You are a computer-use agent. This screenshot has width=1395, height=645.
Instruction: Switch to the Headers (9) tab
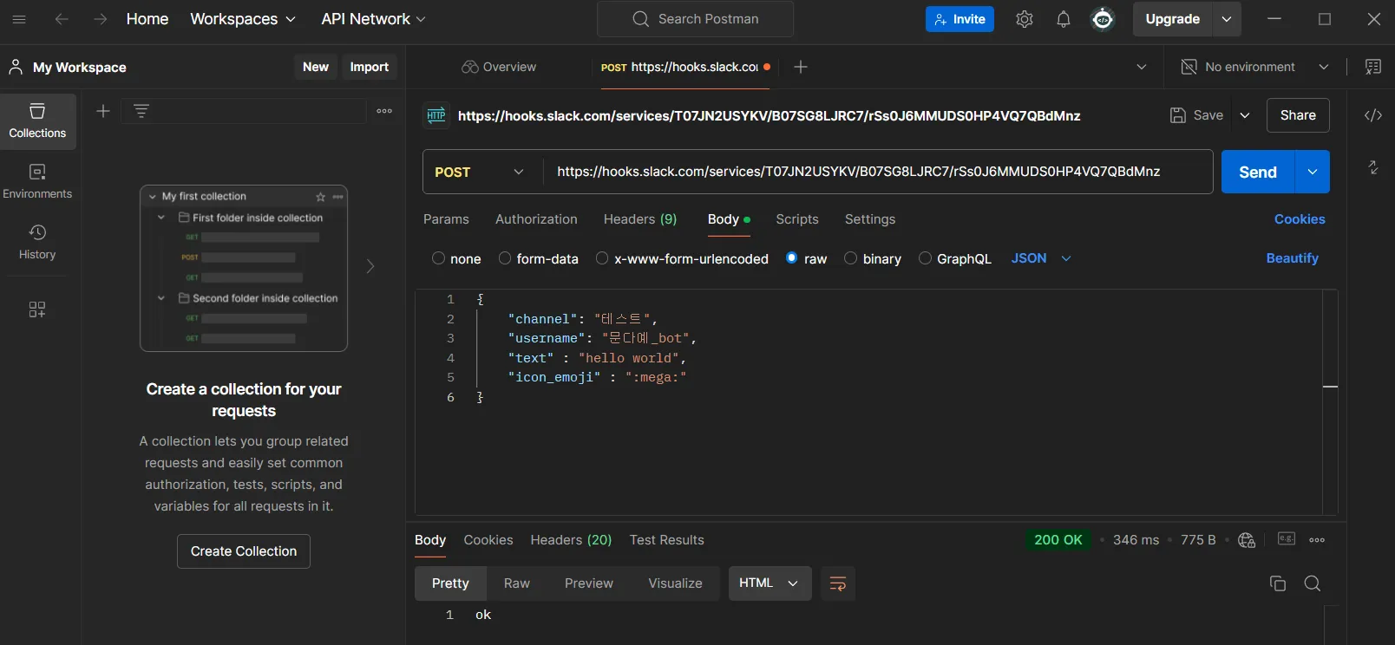640,219
